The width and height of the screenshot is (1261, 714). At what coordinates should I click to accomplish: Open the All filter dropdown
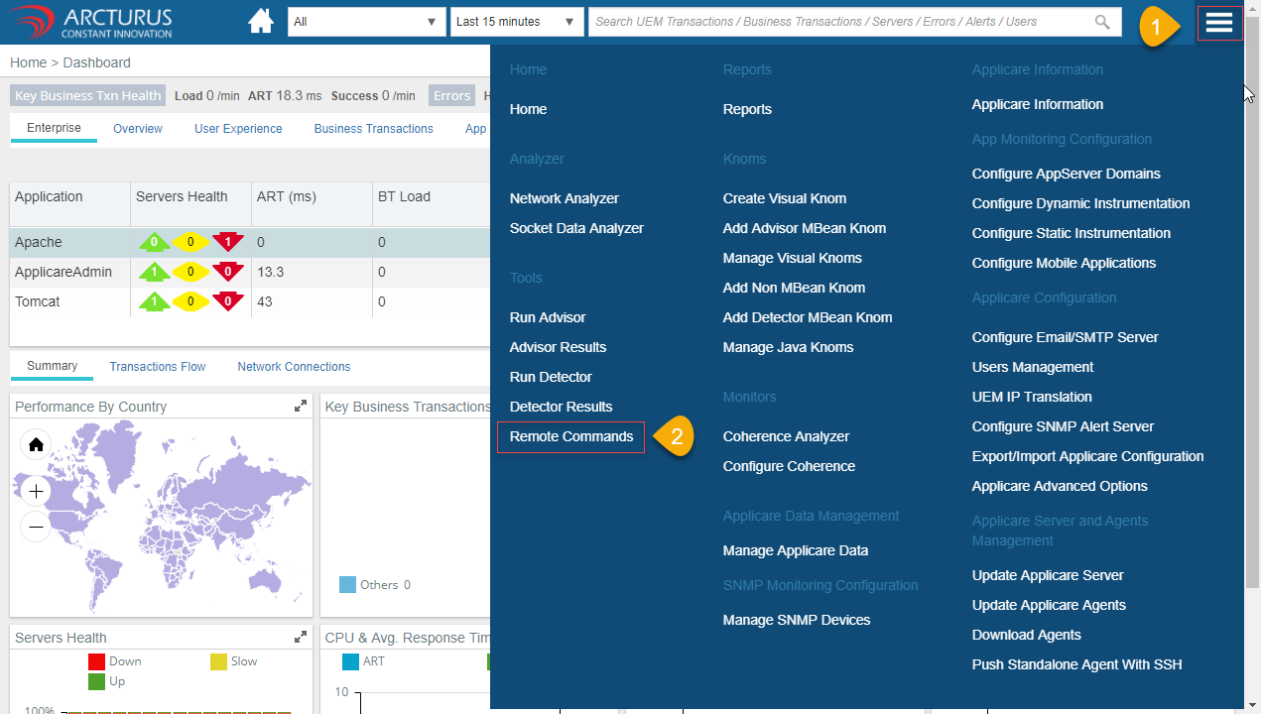point(366,22)
